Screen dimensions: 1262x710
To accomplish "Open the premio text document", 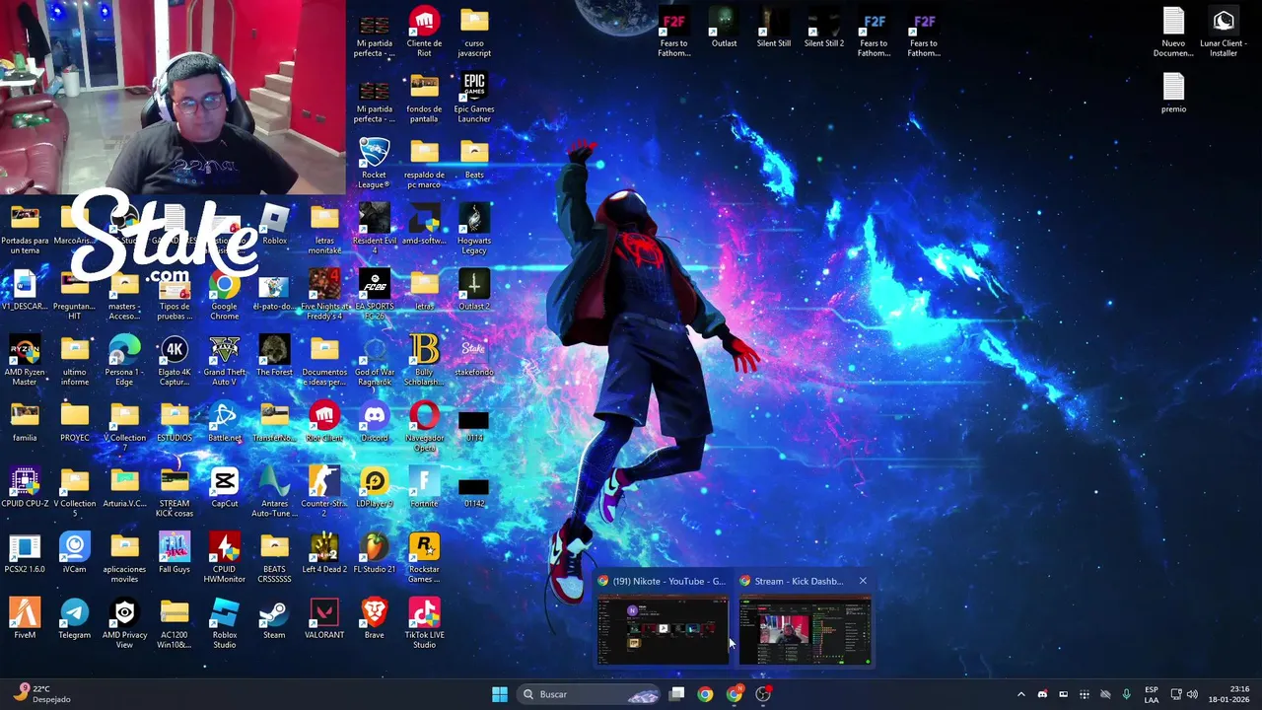I will point(1173,94).
